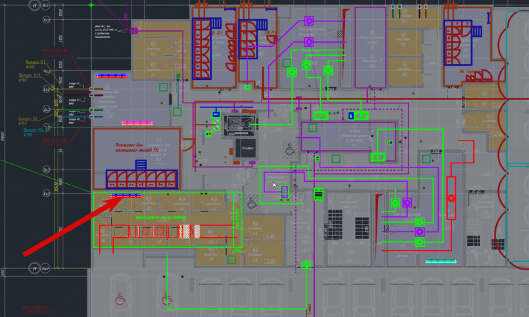Viewport: 529px width, 317px height.
Task: Click the cyan double line near the bottom right
Action: coord(441,261)
